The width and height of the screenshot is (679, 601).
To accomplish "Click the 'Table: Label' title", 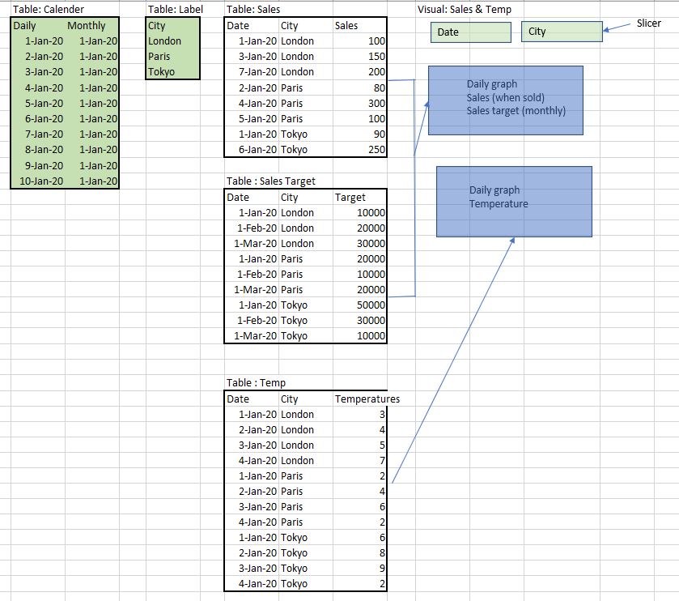I will [x=176, y=9].
